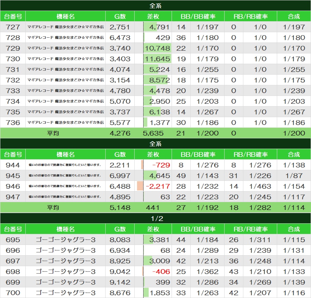Click the negative 差枚 value -729
Screen dimensions: 311x298
coord(161,165)
